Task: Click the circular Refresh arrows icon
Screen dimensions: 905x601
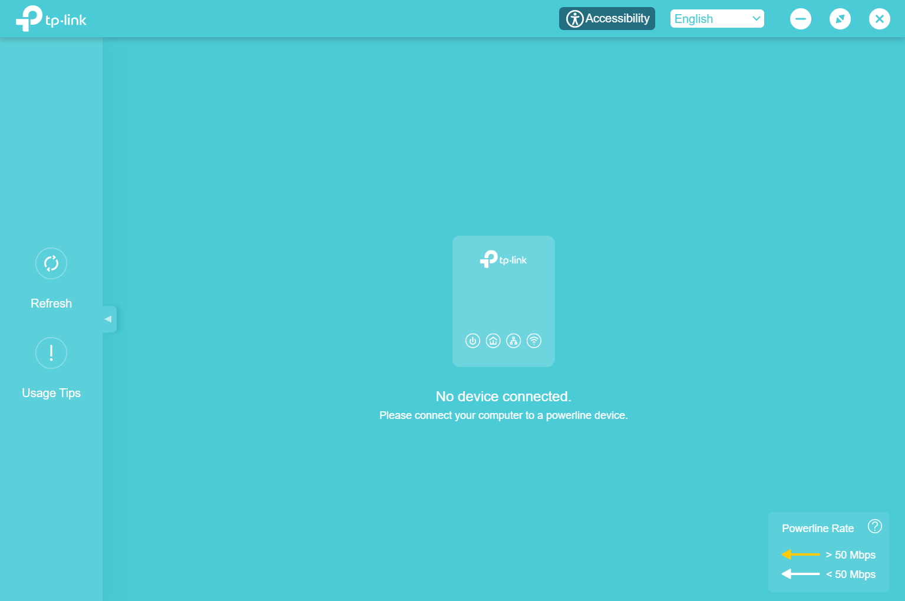Action: [51, 263]
